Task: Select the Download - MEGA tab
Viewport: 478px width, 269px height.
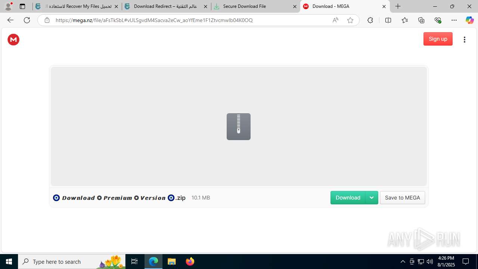Action: (345, 6)
